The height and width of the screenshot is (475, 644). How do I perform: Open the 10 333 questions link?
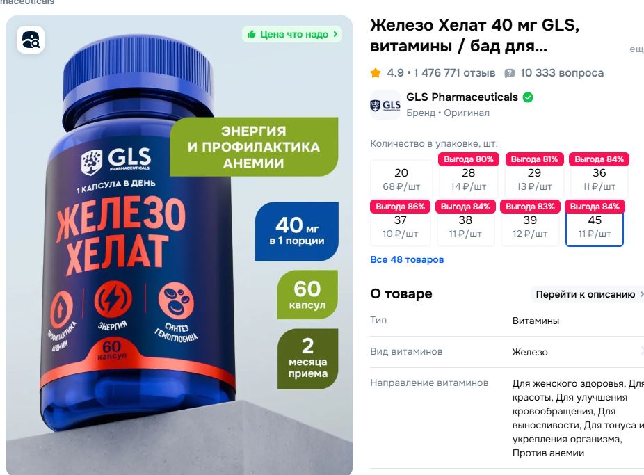pos(562,73)
